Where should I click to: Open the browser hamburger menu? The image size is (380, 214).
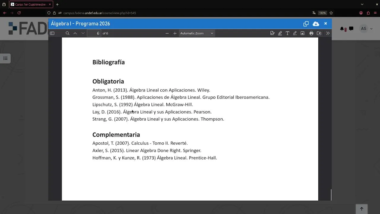(x=375, y=13)
